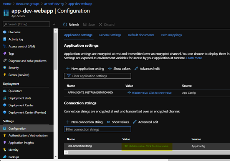Click the Deployment Center (Preview) cube icon
This screenshot has height=161, width=230.
5,112
